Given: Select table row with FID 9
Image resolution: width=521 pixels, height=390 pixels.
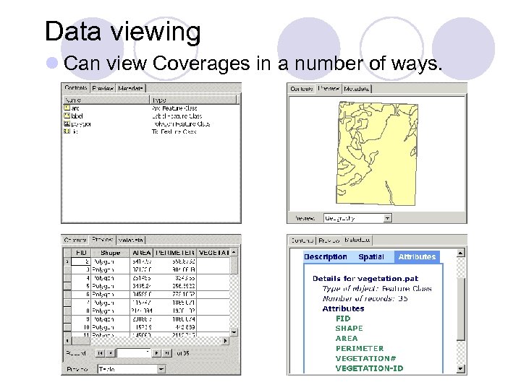Looking at the screenshot, I should pos(146,319).
